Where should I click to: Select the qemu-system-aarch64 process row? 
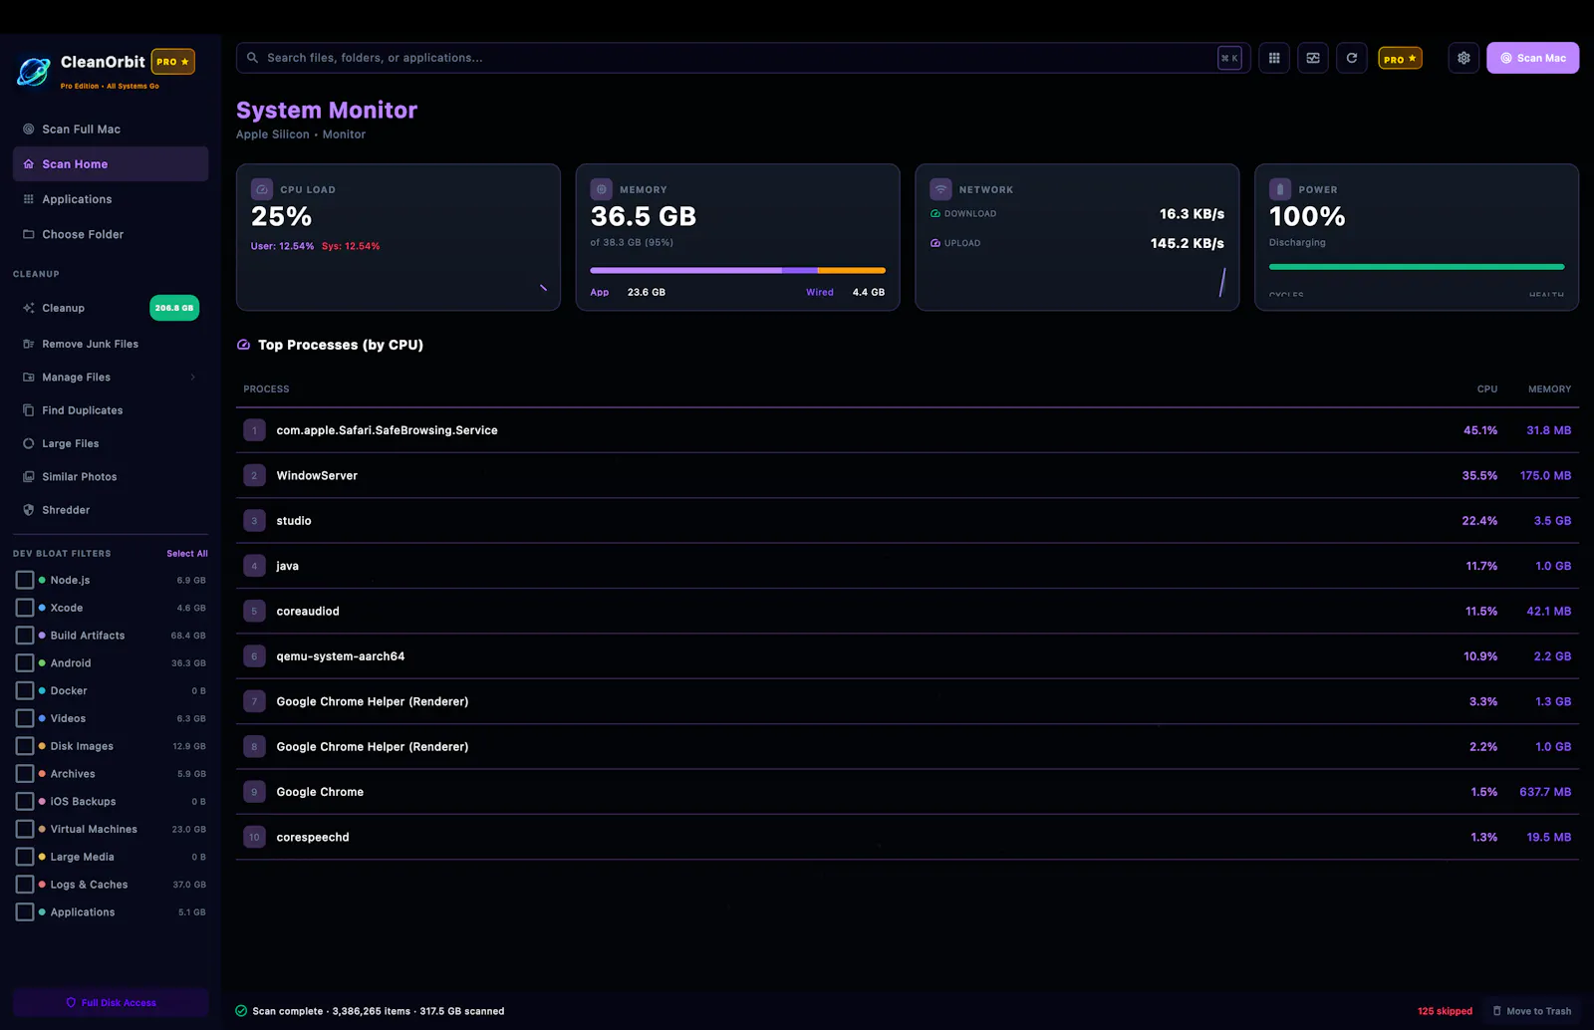(x=907, y=656)
